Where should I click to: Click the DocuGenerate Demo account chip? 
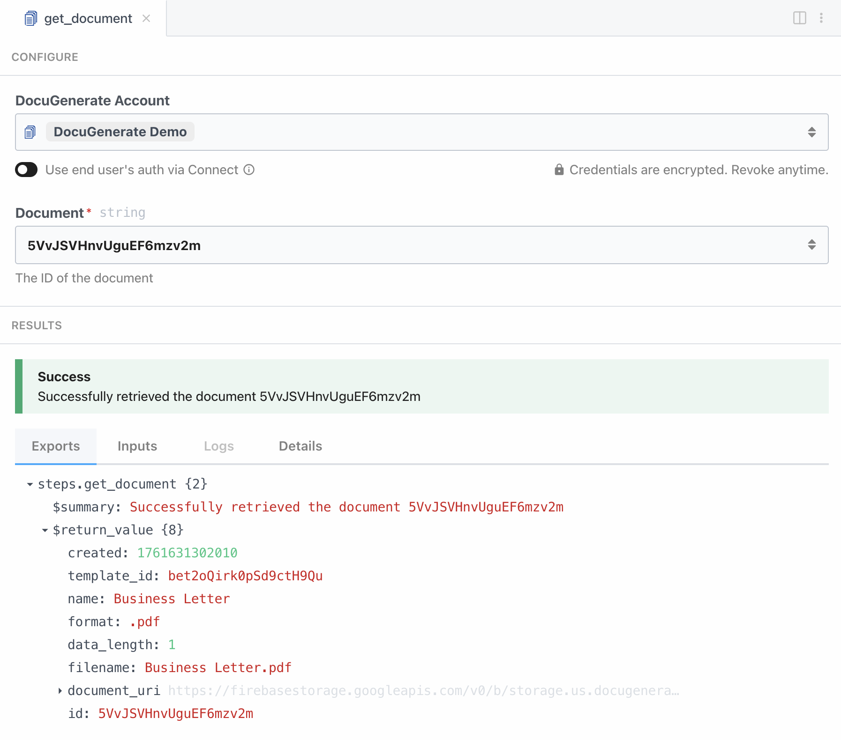(120, 132)
